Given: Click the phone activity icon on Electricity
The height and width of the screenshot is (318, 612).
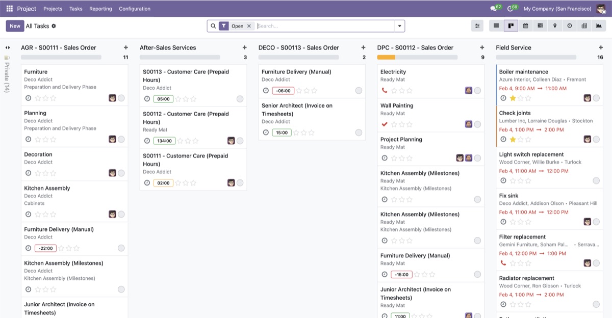Looking at the screenshot, I should click(x=385, y=91).
